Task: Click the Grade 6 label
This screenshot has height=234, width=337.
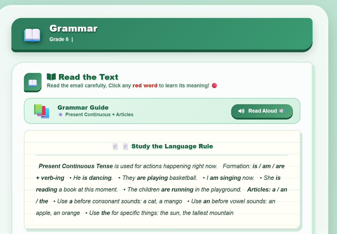Action: [59, 39]
